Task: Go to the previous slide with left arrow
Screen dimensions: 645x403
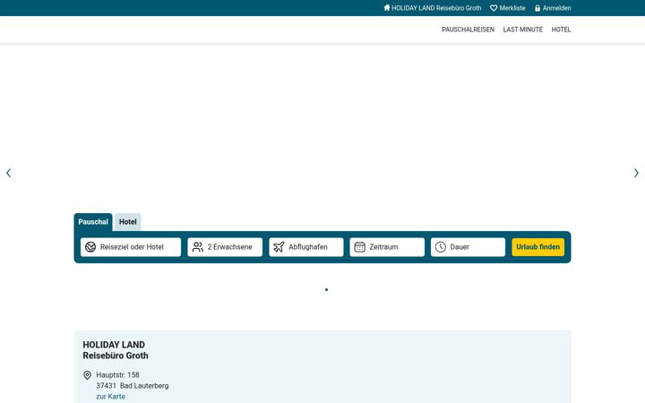Action: pos(9,173)
